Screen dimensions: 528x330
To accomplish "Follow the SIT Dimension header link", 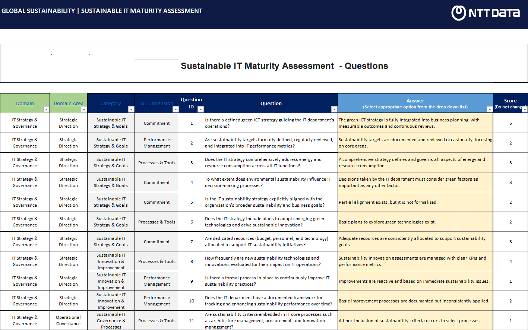I will (x=156, y=104).
